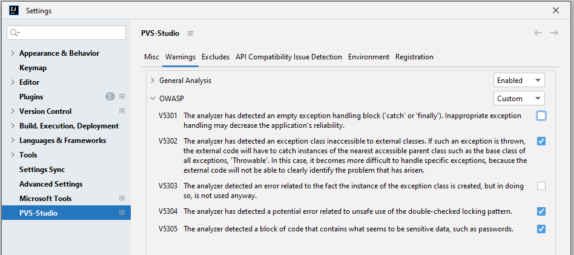This screenshot has height=255, width=574.
Task: Expand the General Analysis section
Action: coord(153,81)
